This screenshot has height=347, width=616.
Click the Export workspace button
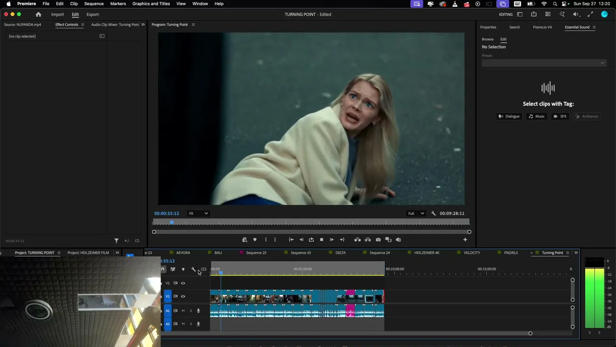92,14
